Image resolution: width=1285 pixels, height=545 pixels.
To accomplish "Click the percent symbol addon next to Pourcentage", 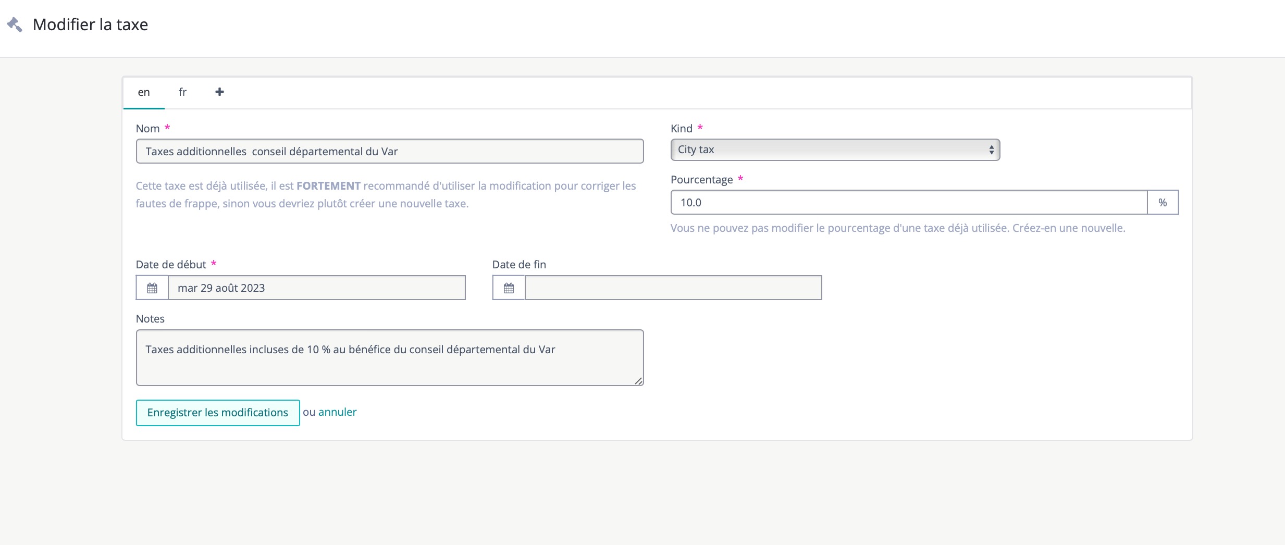I will [x=1163, y=203].
